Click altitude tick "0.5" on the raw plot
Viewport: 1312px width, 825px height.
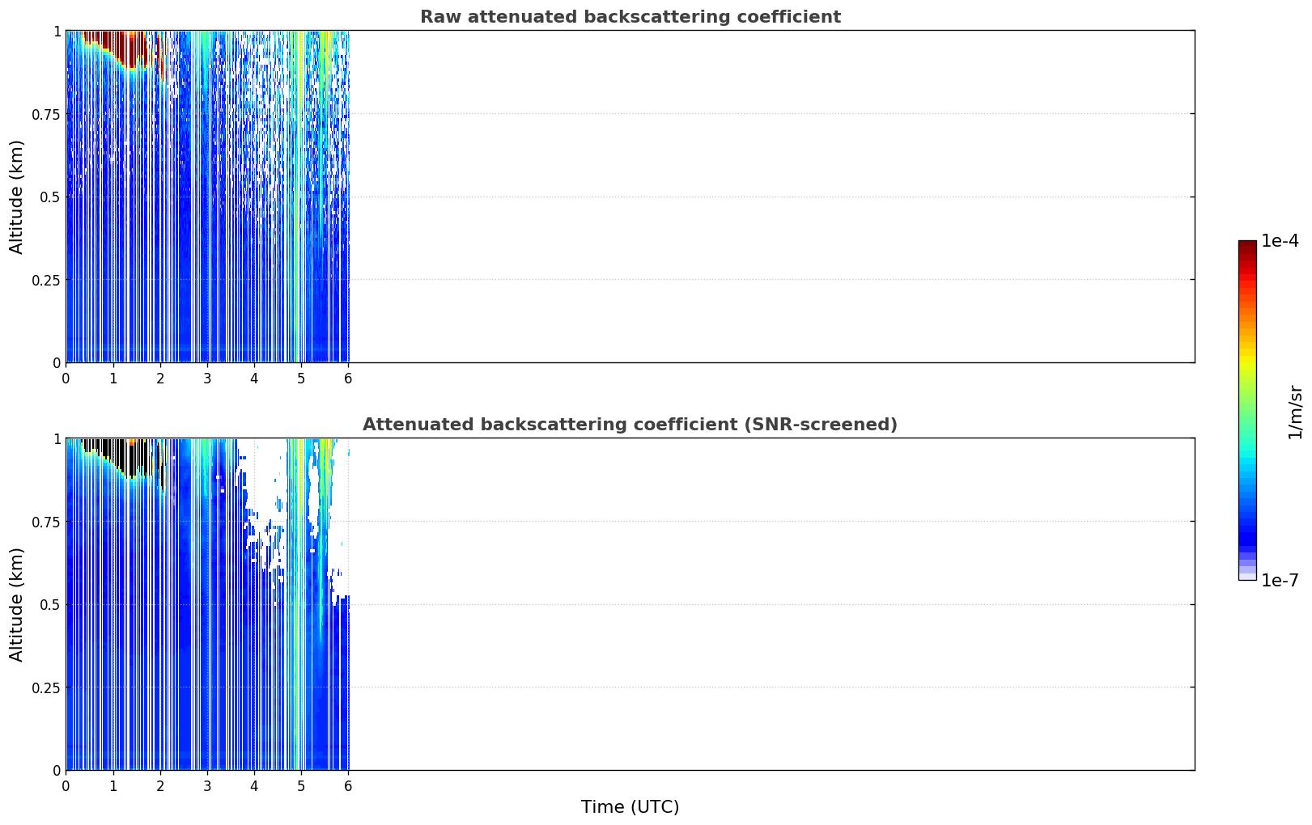pos(51,197)
